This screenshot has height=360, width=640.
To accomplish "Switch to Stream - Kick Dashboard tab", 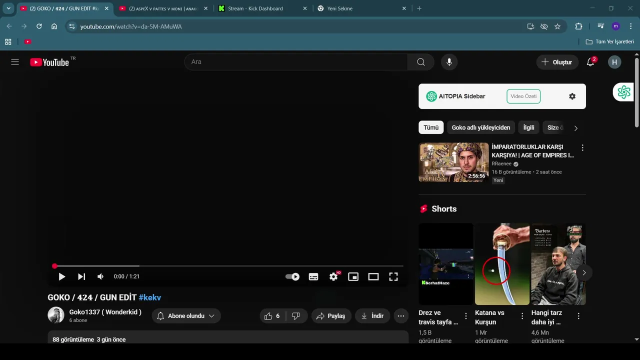I will [x=263, y=8].
